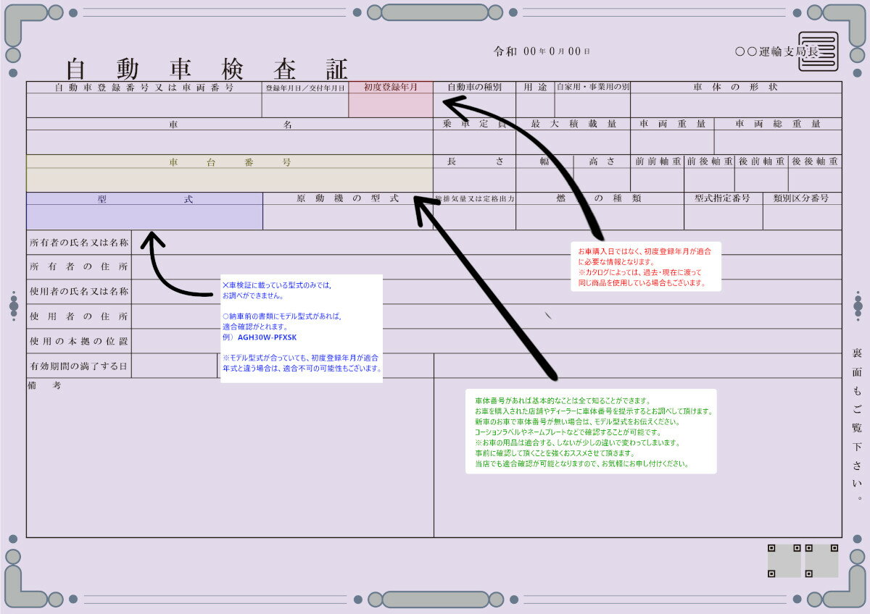
Task: Click the 自動車検査証 title
Action: [x=207, y=69]
